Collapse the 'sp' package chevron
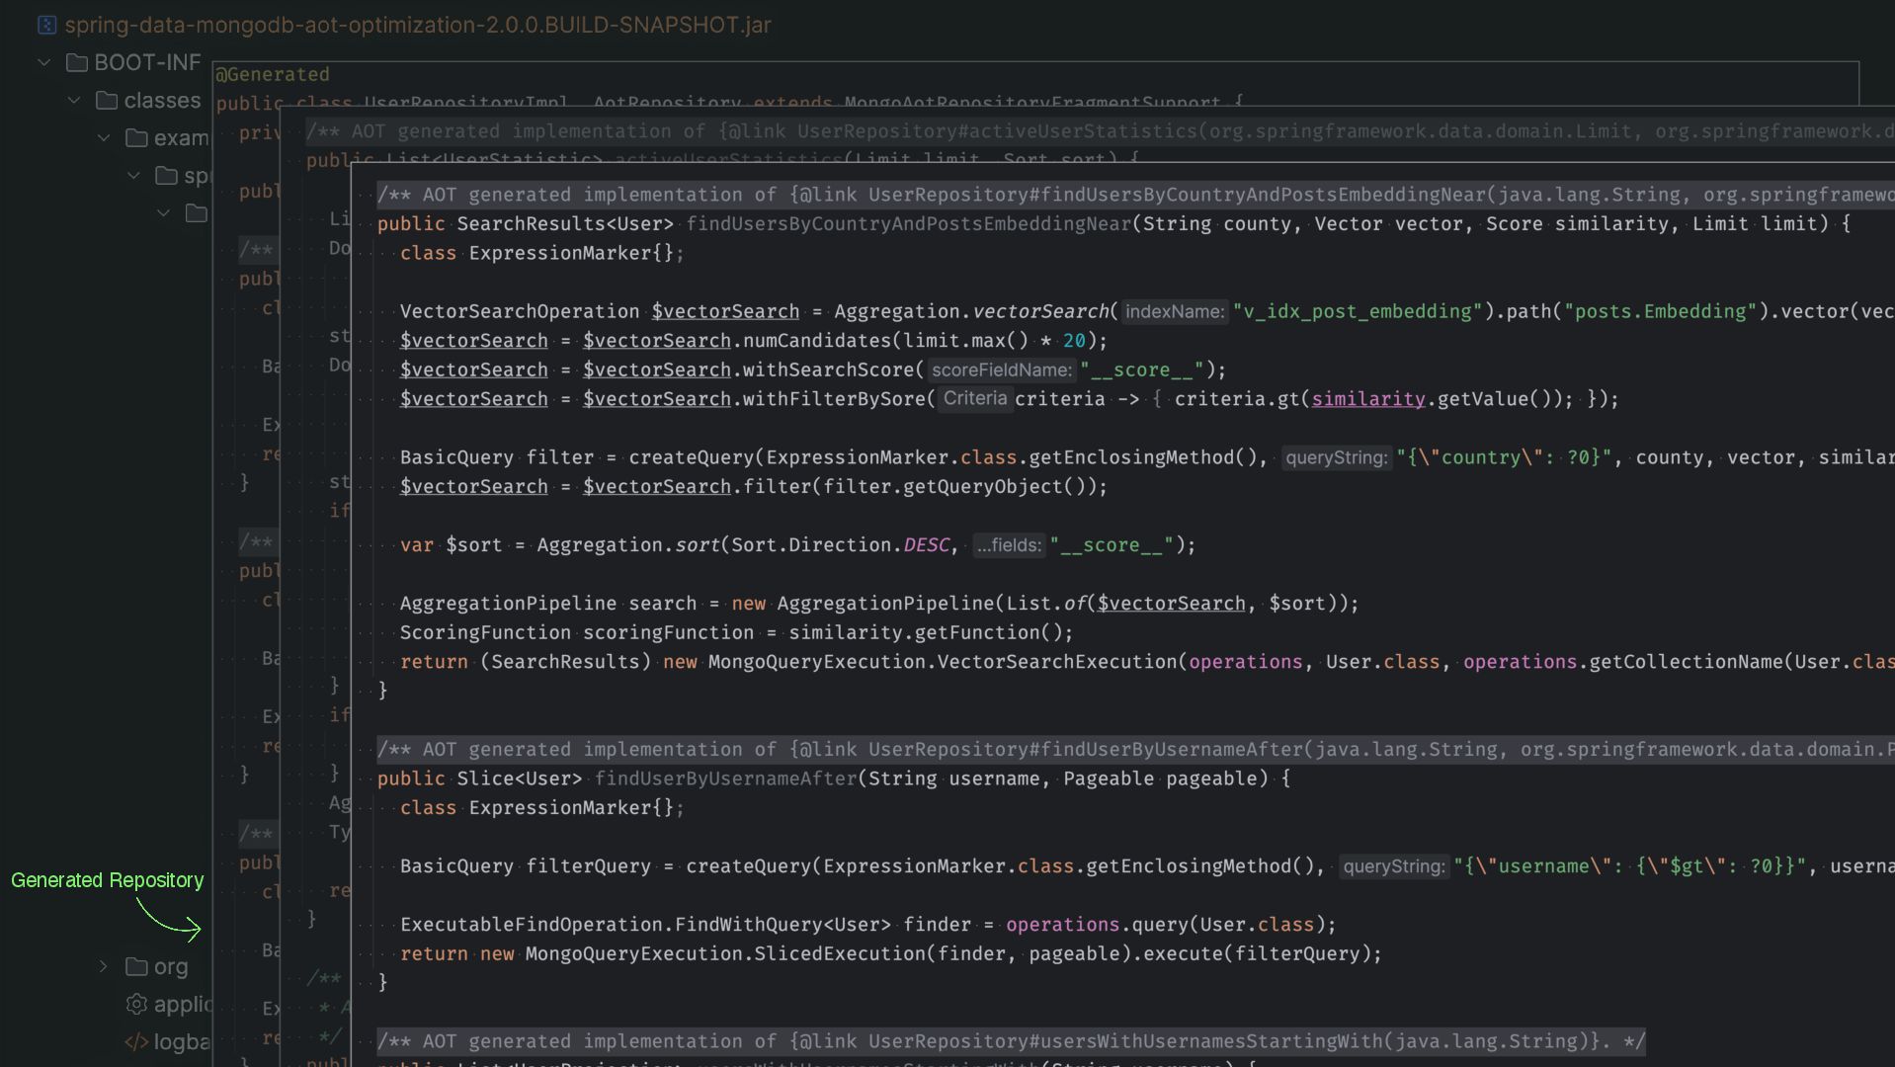The height and width of the screenshot is (1067, 1895). [133, 176]
